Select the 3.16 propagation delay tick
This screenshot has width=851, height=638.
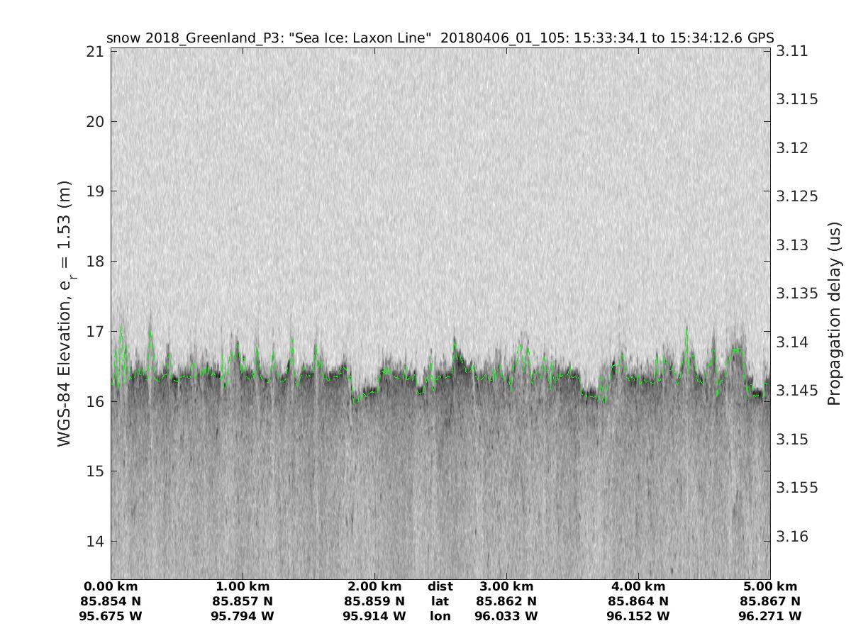click(x=791, y=537)
